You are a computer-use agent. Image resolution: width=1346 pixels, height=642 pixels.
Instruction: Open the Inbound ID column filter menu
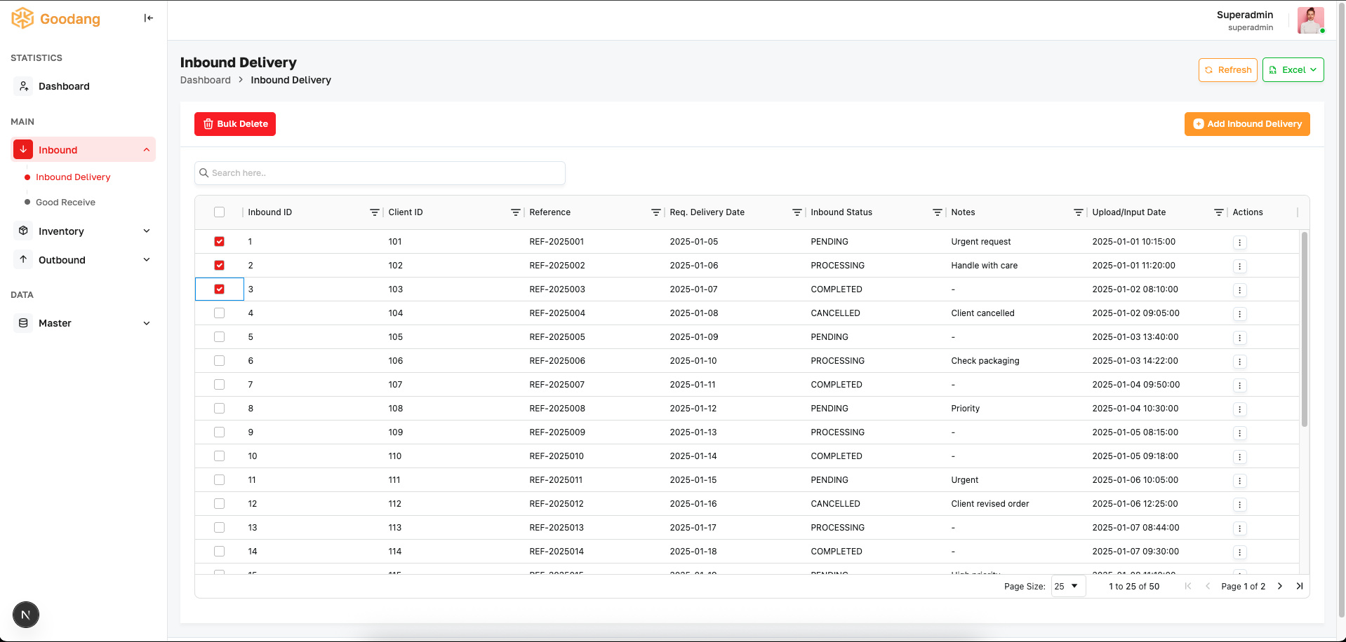(374, 212)
